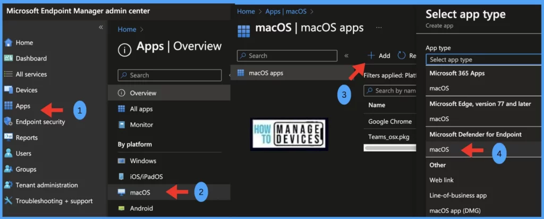The image size is (544, 219).
Task: Click the Endpoint security shield icon
Action: tap(8, 122)
